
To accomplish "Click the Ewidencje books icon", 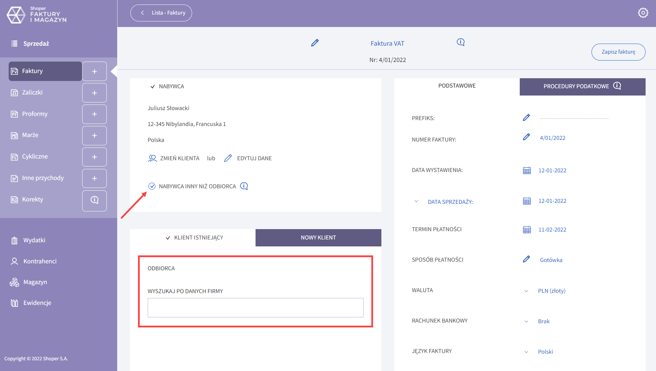I will (x=14, y=303).
